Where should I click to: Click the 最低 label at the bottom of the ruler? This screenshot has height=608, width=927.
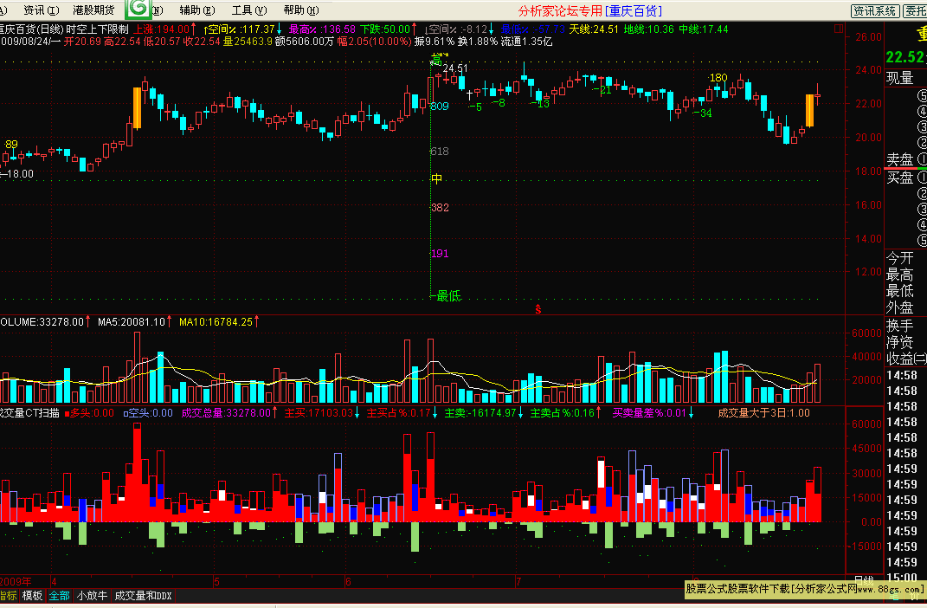click(448, 295)
